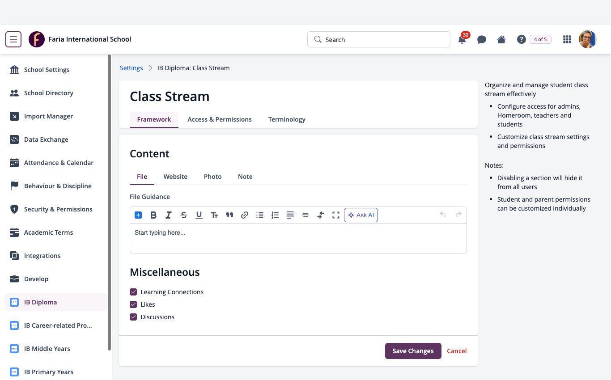Image resolution: width=611 pixels, height=380 pixels.
Task: Click into the File Guidance text area
Action: (x=298, y=238)
